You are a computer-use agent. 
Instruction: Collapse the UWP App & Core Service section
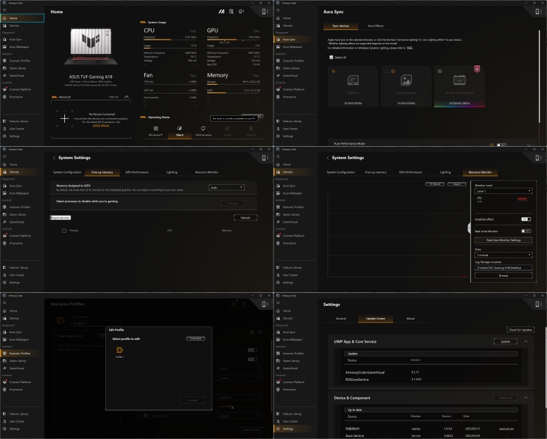coord(526,341)
